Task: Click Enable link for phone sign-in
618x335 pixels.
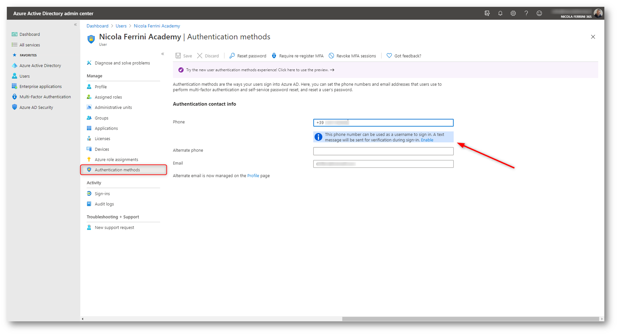Action: click(x=427, y=140)
